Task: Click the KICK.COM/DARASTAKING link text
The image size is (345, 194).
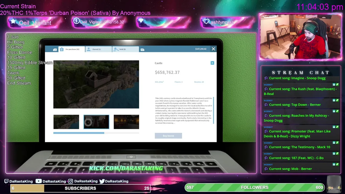Action: point(126,168)
